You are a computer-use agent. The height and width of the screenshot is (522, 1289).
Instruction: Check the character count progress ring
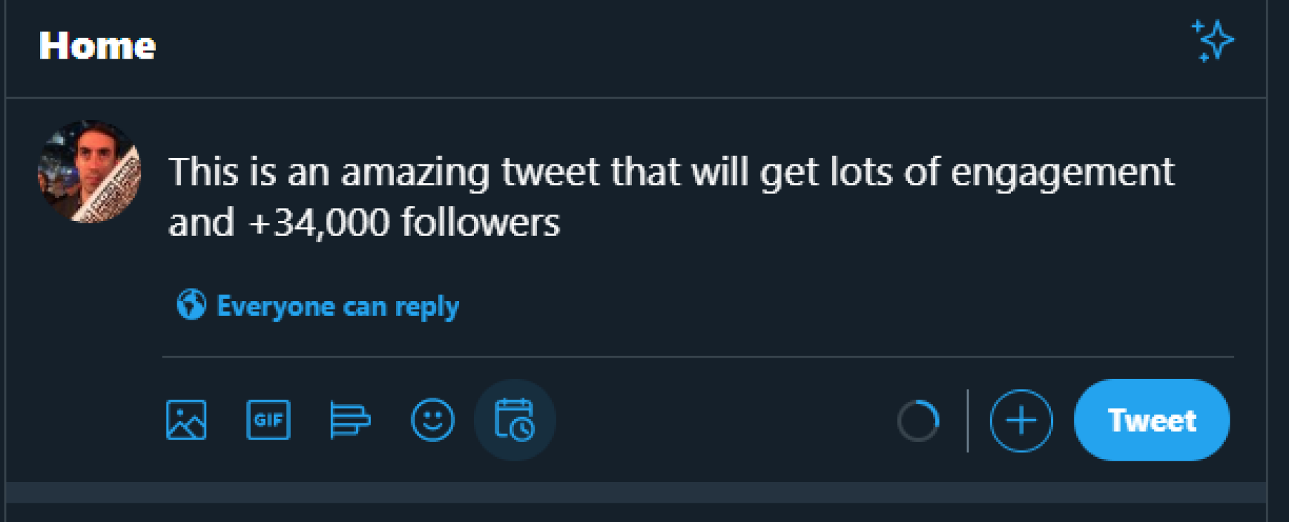click(x=918, y=421)
